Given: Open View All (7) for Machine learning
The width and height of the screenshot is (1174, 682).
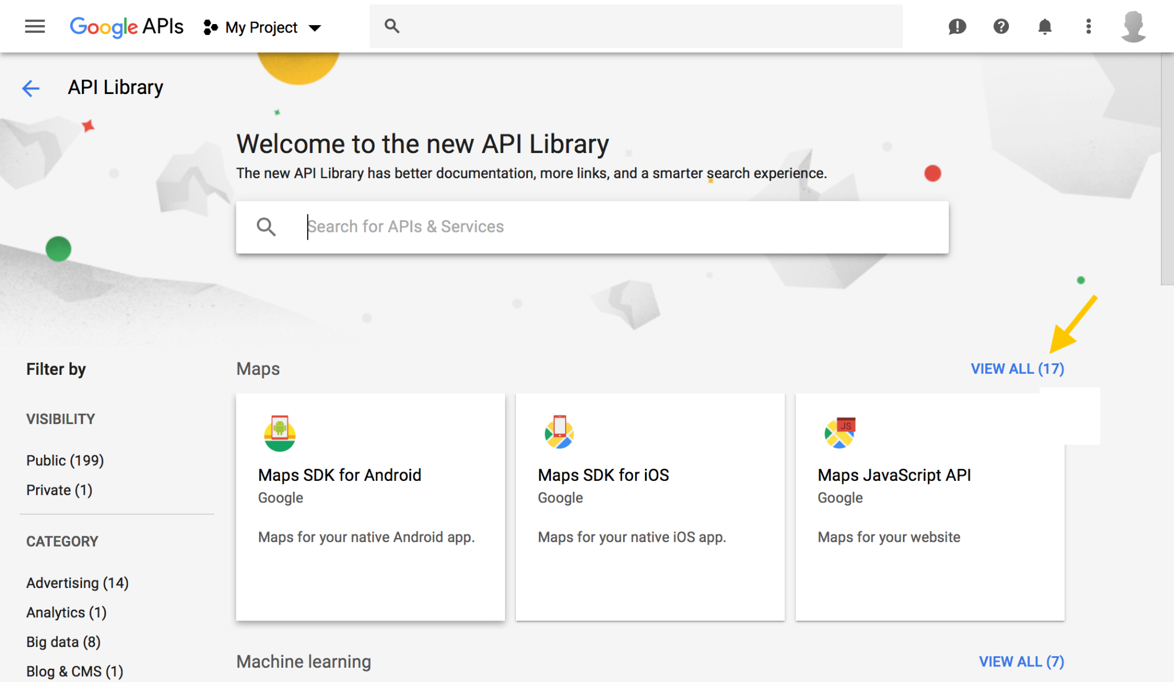Looking at the screenshot, I should [1022, 661].
